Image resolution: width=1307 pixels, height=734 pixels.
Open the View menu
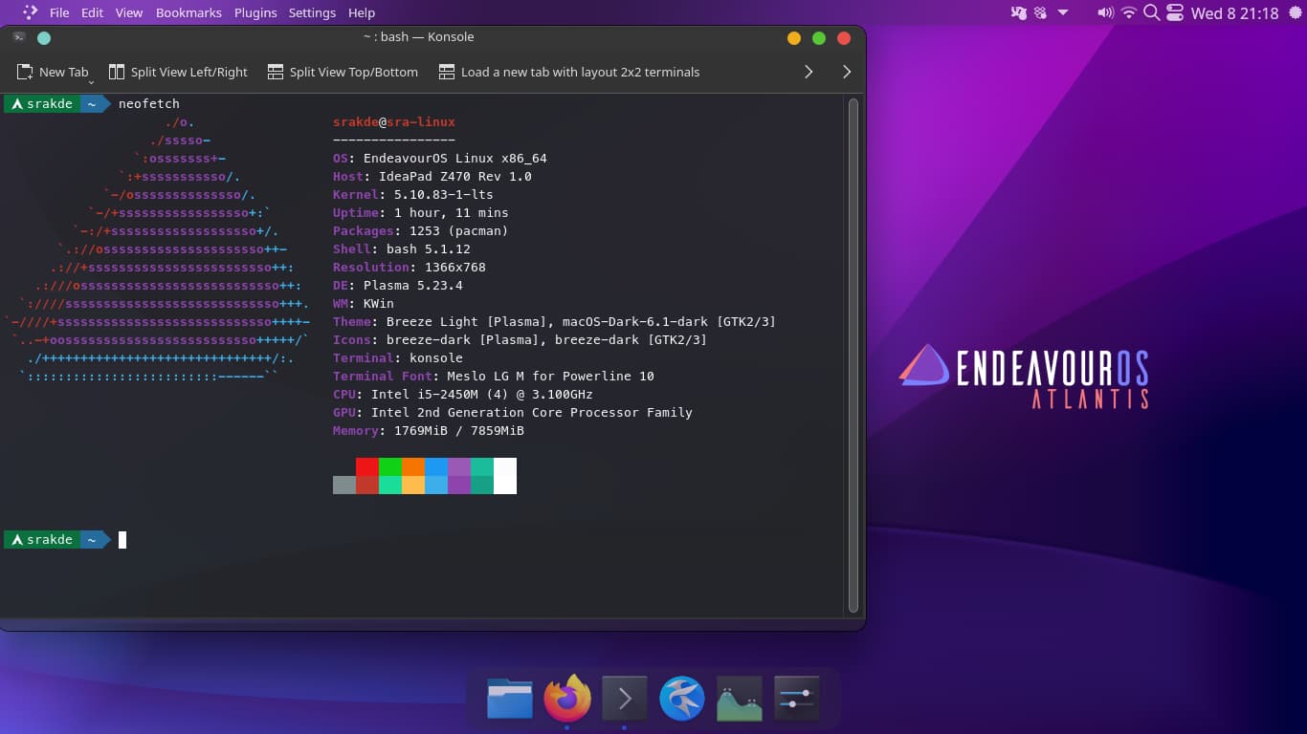(x=129, y=12)
